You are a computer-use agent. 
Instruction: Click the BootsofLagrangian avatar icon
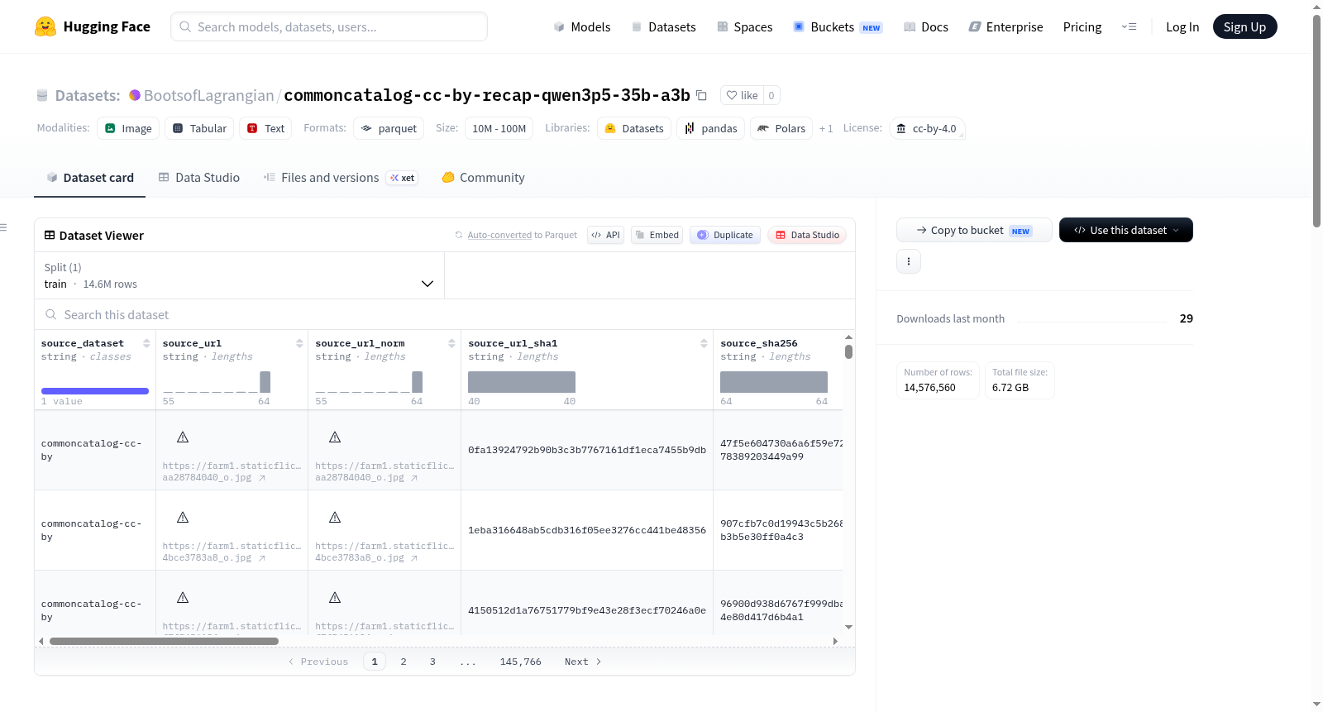(x=135, y=95)
